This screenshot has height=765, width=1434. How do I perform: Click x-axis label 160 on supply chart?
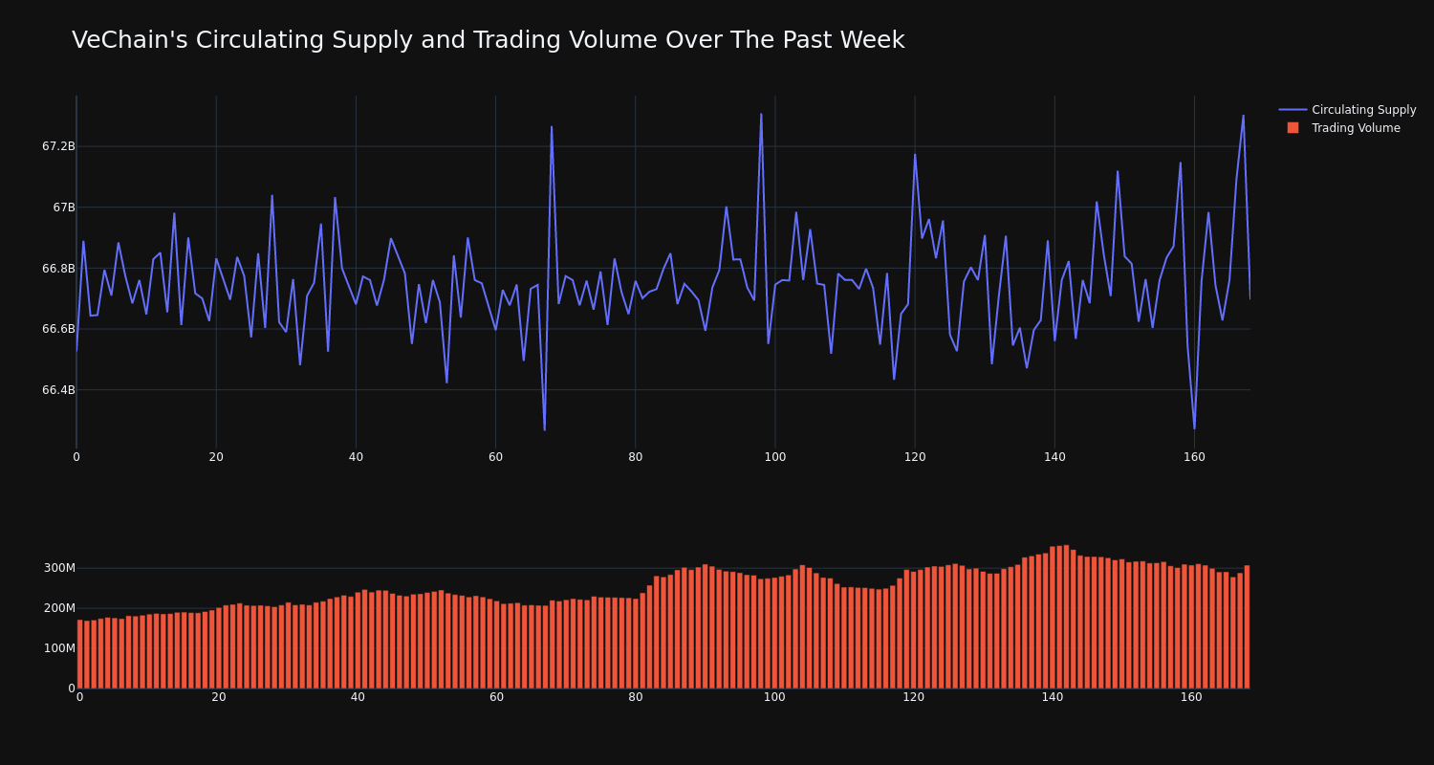pos(1194,457)
